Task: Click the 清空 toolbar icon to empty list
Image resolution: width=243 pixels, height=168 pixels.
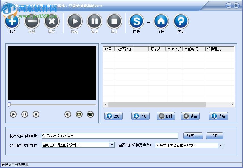Action: click(52, 22)
